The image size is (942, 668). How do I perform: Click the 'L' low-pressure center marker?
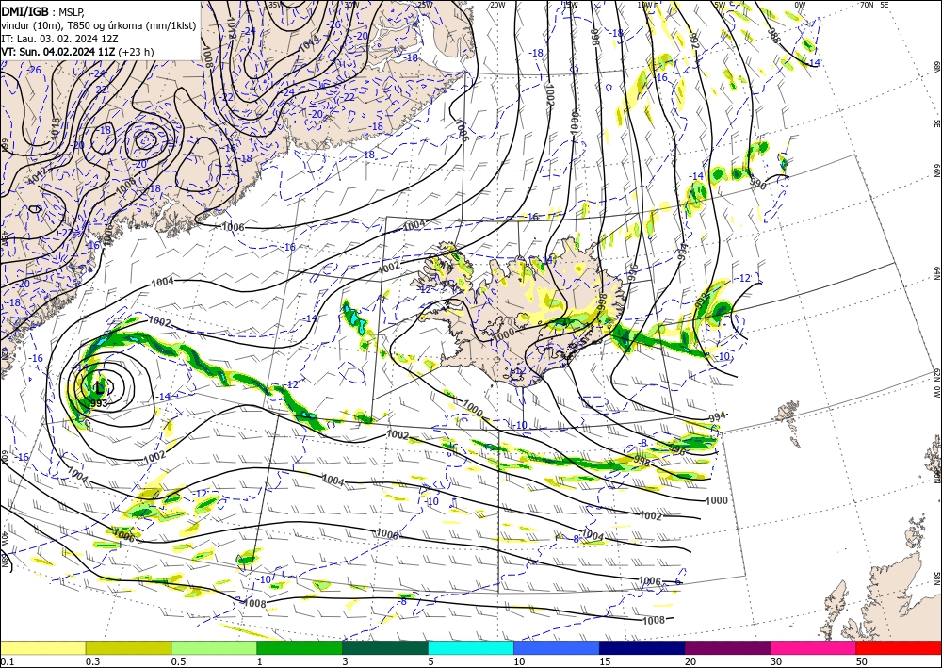pyautogui.click(x=99, y=388)
